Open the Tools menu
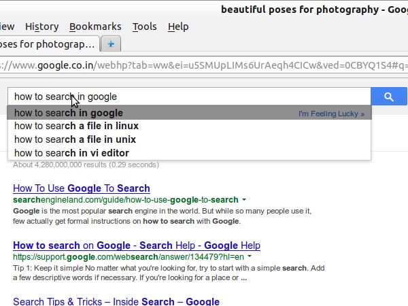This screenshot has width=408, height=306. click(x=145, y=27)
